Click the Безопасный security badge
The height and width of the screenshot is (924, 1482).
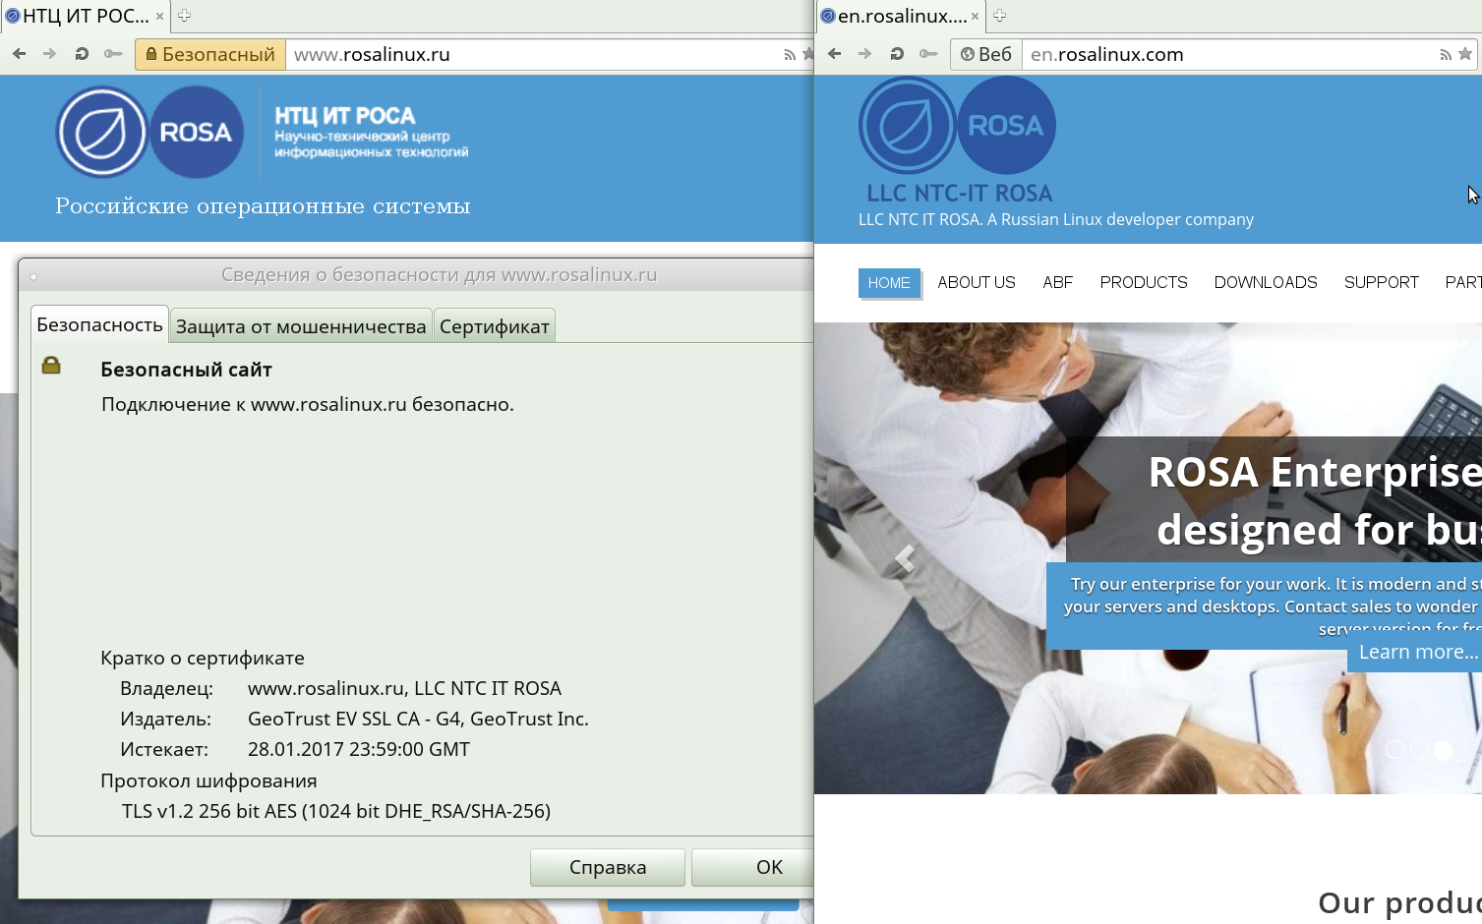210,54
